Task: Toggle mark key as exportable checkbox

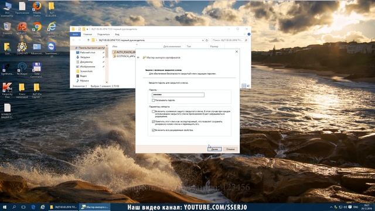Action: point(154,121)
